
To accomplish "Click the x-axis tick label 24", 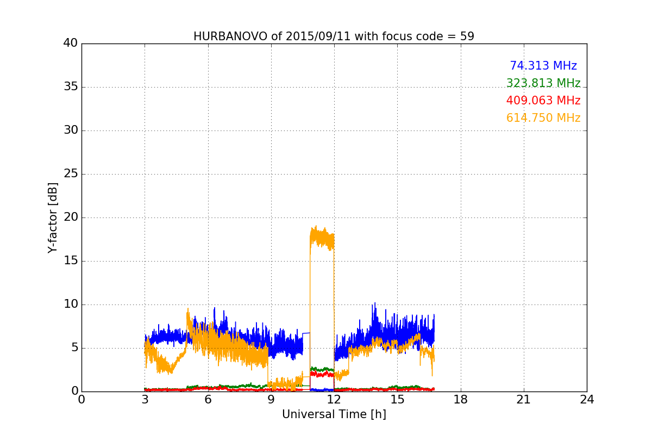I will pos(587,400).
